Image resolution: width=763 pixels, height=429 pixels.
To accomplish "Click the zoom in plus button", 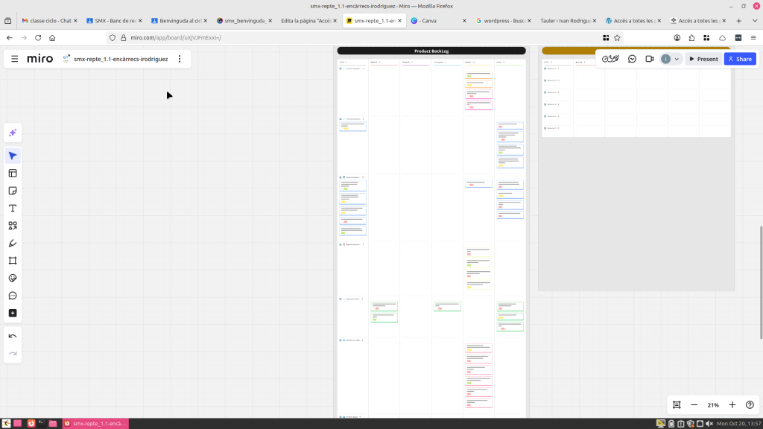I will click(x=732, y=404).
